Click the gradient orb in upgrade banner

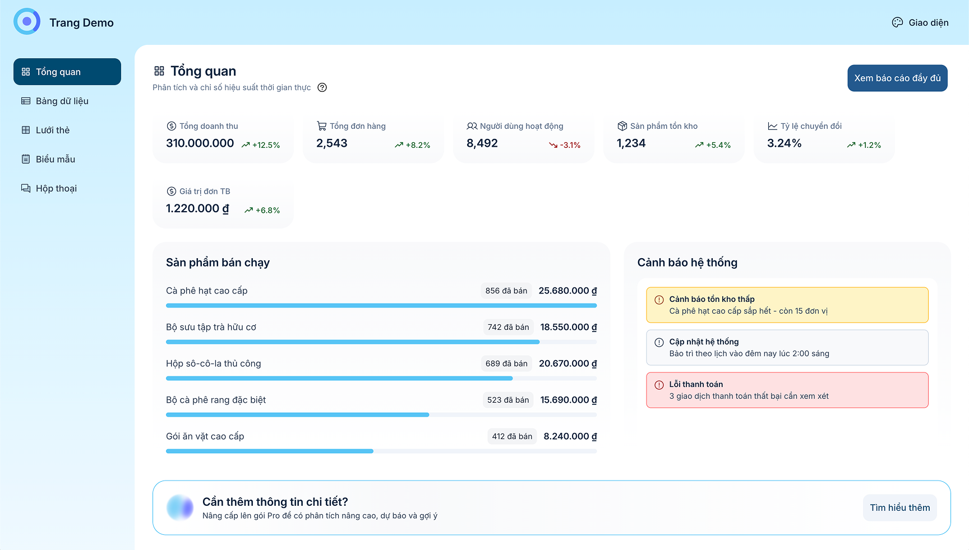pyautogui.click(x=180, y=507)
